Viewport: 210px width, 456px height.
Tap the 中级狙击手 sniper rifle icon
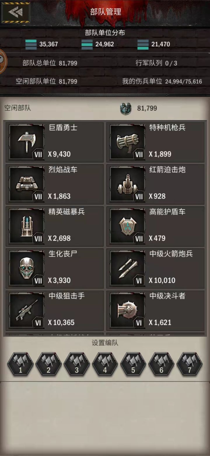[27, 310]
